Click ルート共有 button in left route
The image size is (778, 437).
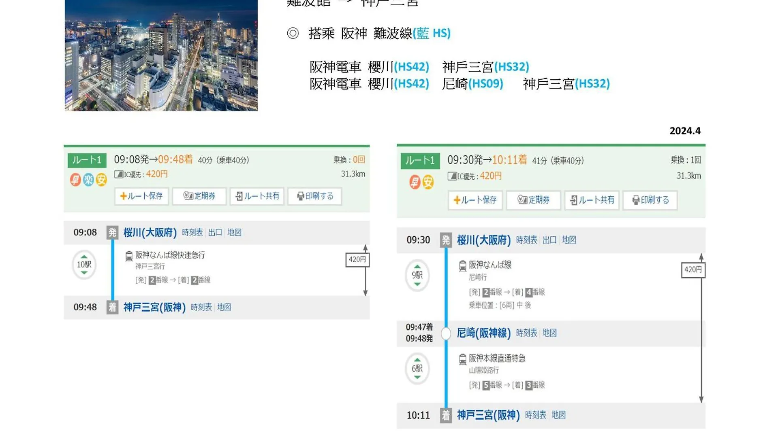(x=257, y=196)
